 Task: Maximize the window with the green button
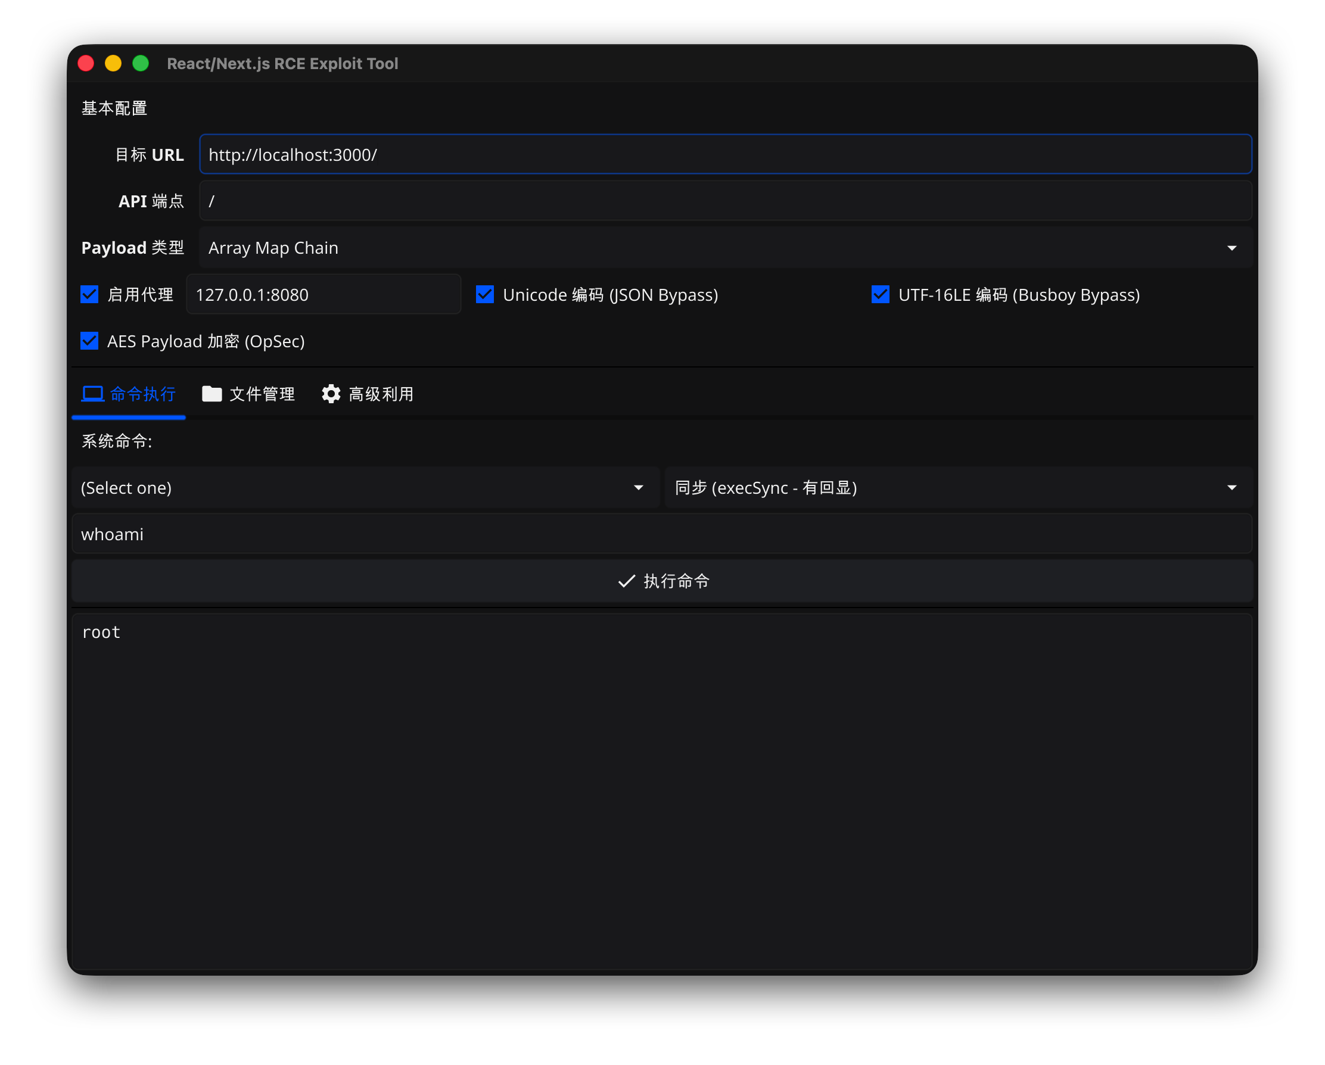tap(141, 63)
